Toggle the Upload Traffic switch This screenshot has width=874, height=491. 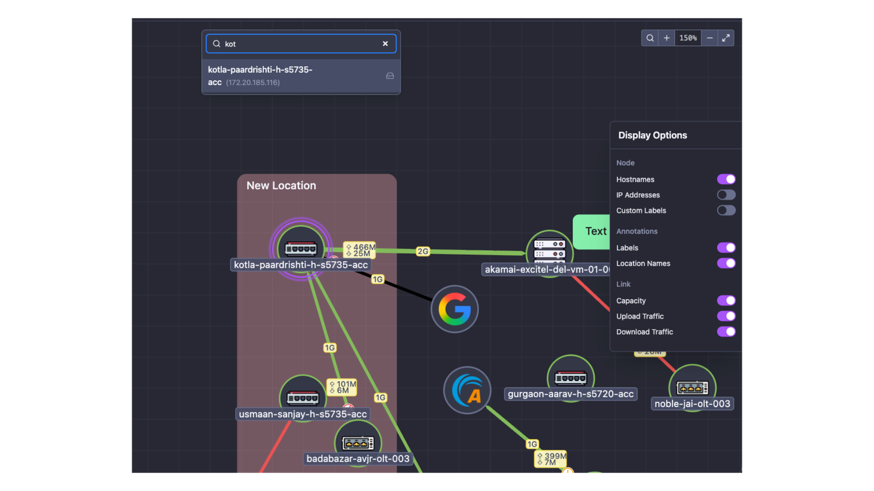point(726,316)
